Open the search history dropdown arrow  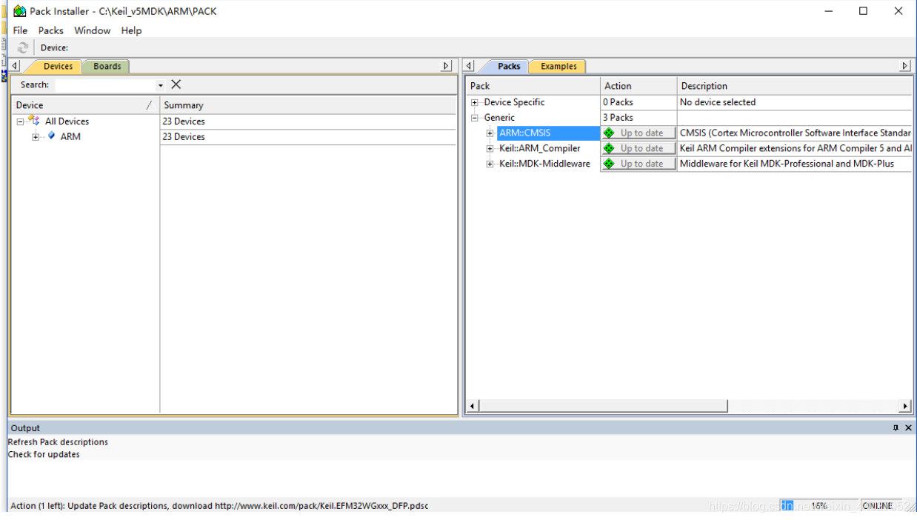pyautogui.click(x=161, y=85)
